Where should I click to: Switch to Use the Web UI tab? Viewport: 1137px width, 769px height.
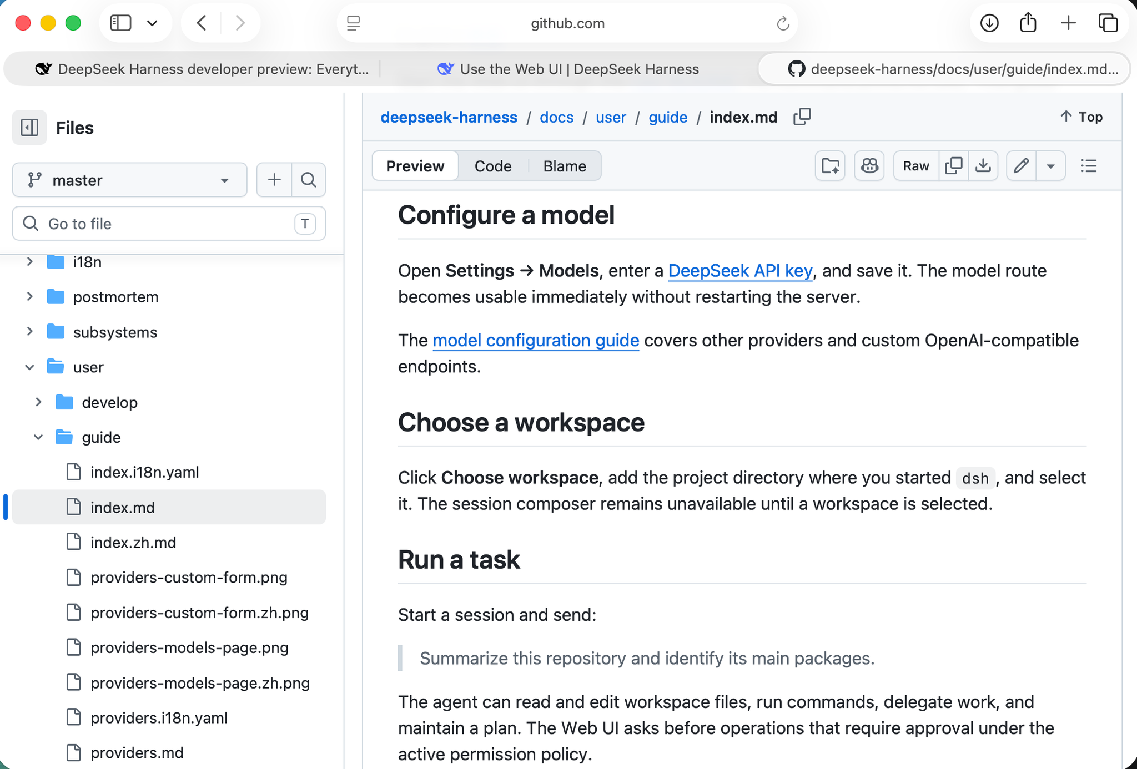coord(567,69)
